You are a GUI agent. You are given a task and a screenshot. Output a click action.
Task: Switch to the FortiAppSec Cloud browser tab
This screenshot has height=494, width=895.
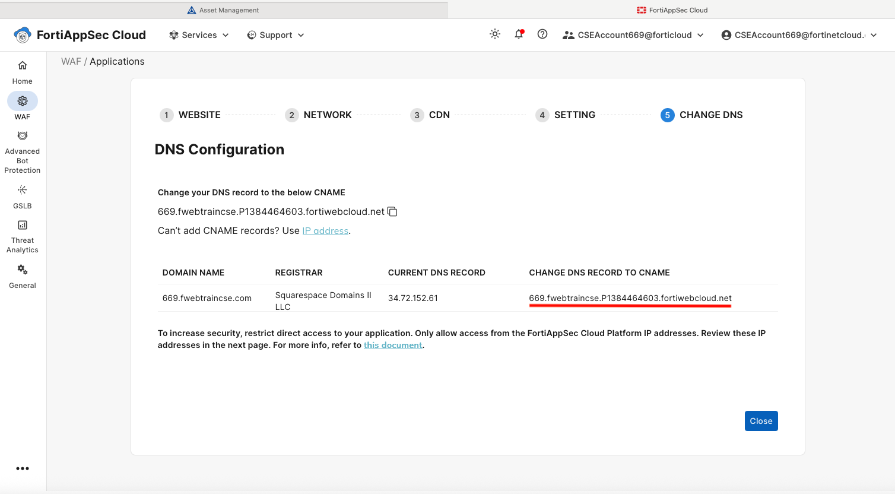(x=671, y=10)
